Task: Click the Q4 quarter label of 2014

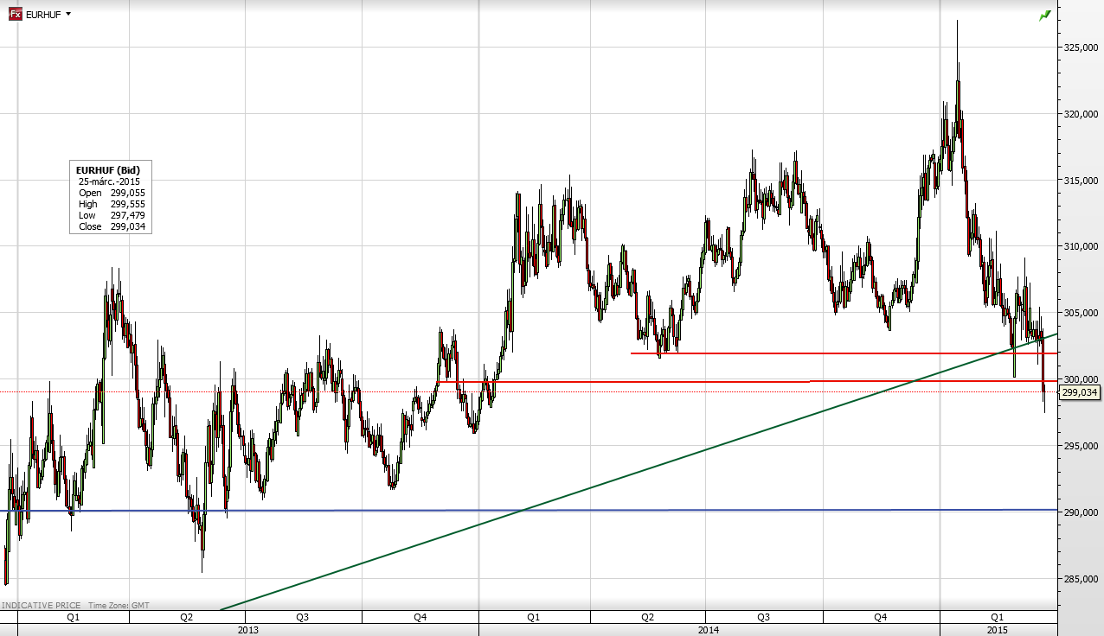Action: tap(881, 618)
